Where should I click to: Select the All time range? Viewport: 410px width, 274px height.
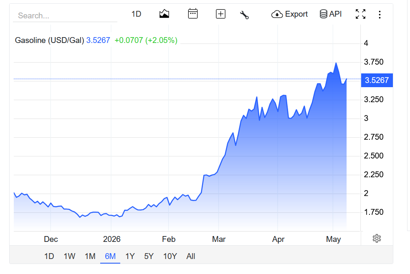191,256
